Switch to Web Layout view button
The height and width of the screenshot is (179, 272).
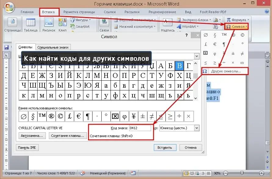(x=197, y=173)
